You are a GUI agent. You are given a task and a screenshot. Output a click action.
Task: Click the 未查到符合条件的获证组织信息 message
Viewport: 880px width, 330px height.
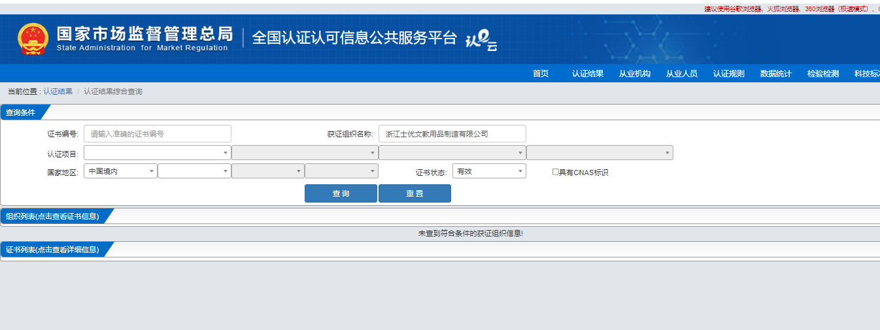point(471,233)
